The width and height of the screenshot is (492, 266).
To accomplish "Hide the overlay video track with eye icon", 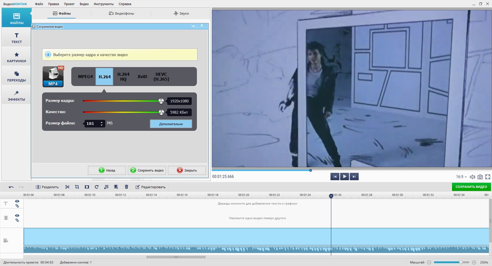I will 17,216.
